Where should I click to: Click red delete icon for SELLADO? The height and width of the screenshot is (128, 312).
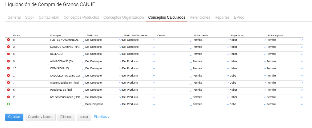[x=8, y=54]
